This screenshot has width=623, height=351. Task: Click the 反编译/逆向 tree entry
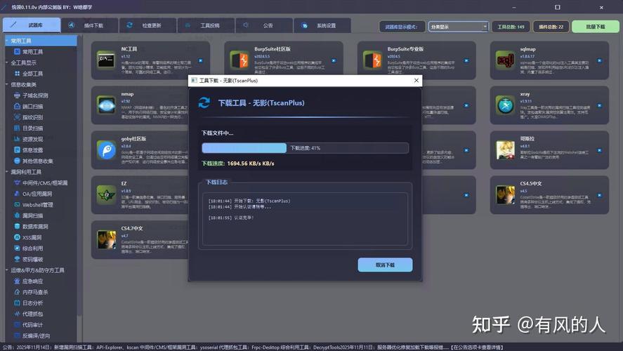tap(36, 336)
